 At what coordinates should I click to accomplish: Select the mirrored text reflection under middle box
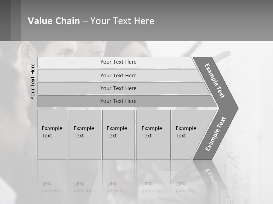pyautogui.click(x=117, y=188)
